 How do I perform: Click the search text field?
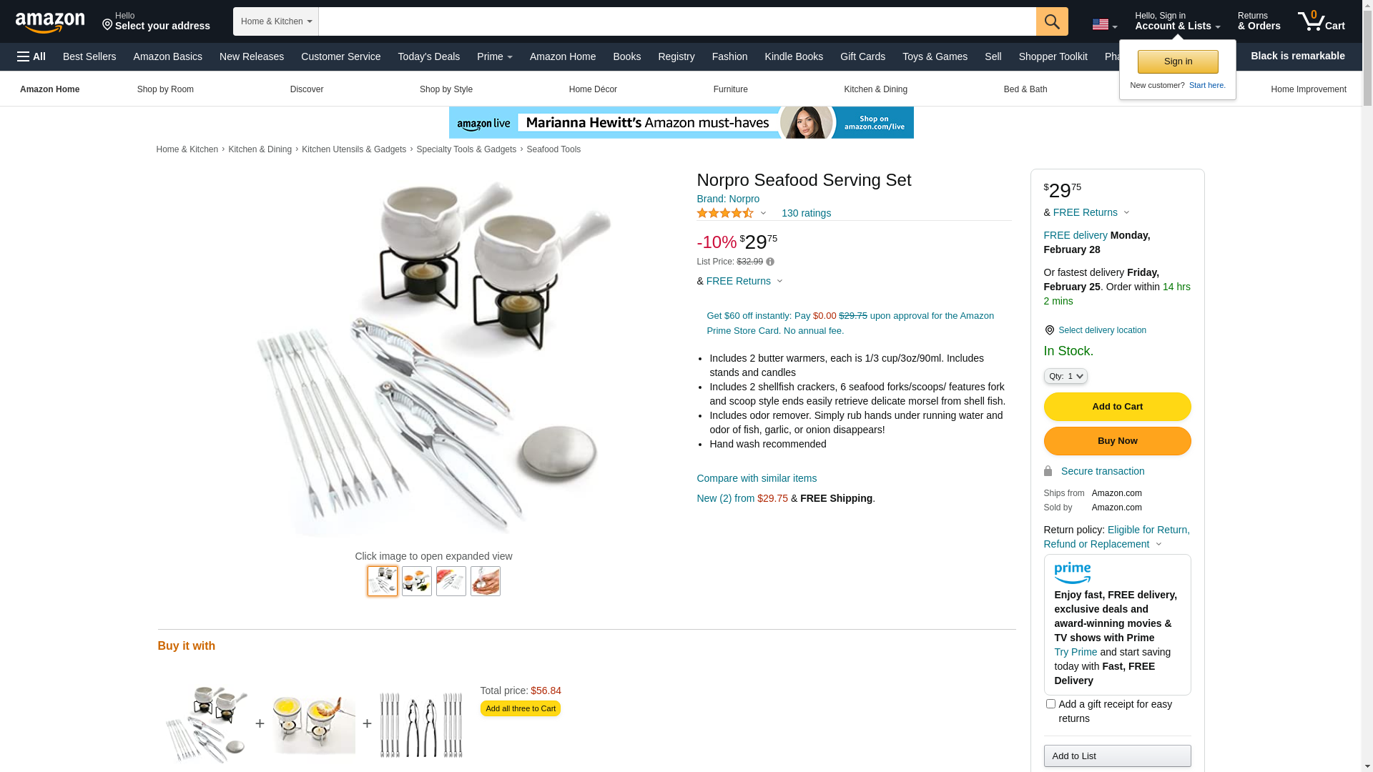tap(677, 21)
